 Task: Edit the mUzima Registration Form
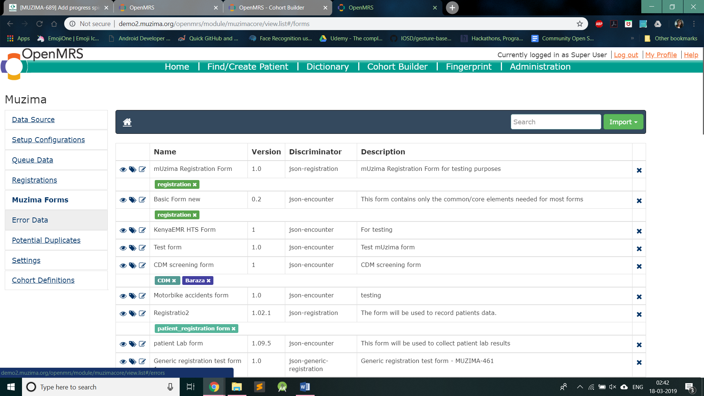142,169
